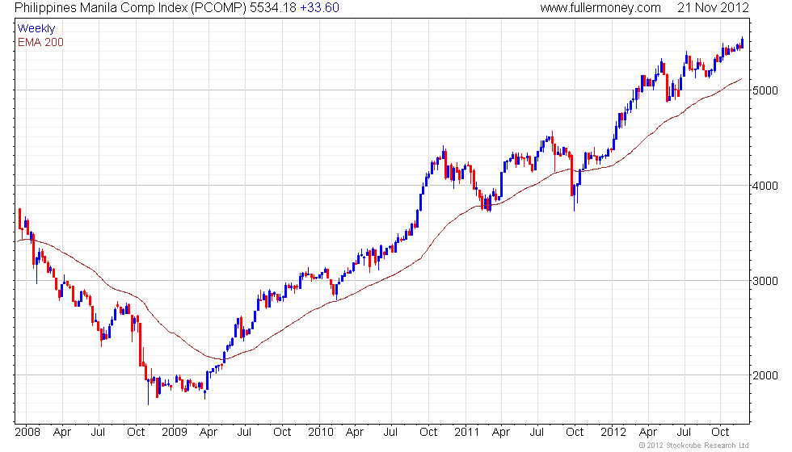
Task: Click the 2008 year axis label
Action: click(x=27, y=432)
